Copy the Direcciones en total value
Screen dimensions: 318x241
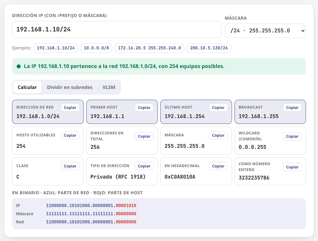coord(144,136)
